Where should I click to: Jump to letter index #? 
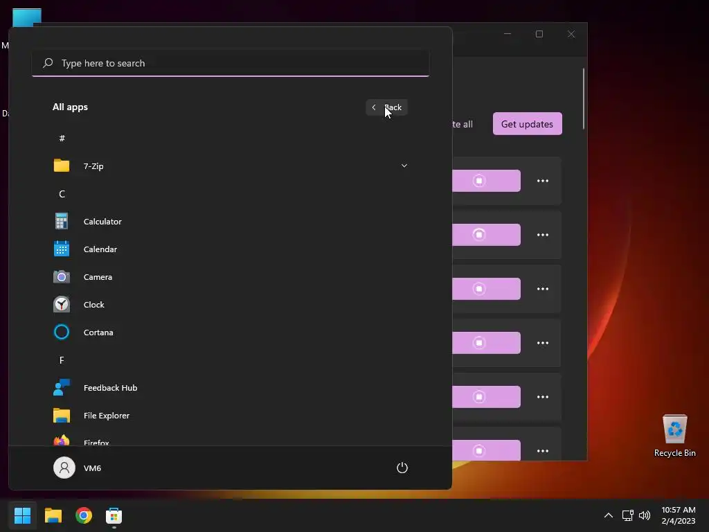point(62,138)
